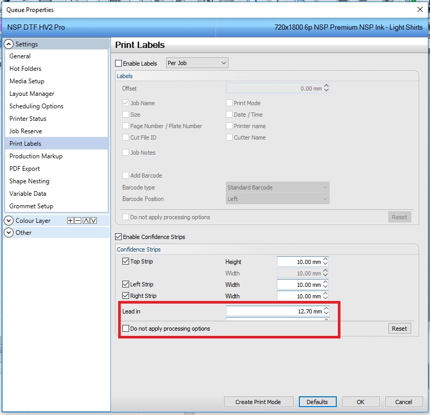Toggle the Job Name checkbox
Screen dimensions: 430x415
pyautogui.click(x=125, y=103)
